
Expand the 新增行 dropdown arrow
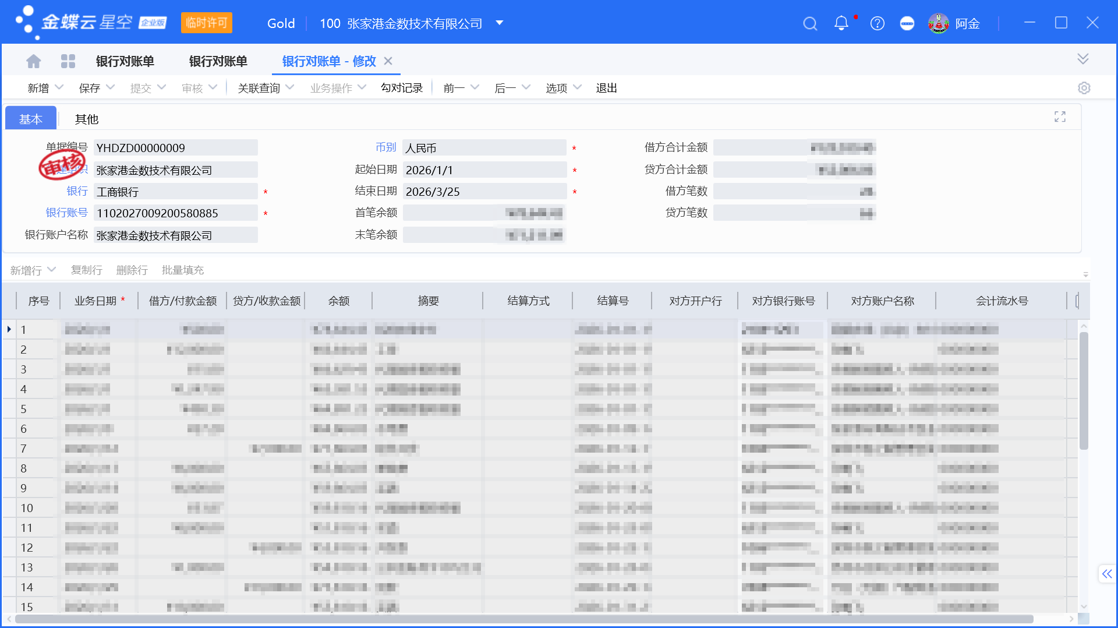click(x=51, y=270)
